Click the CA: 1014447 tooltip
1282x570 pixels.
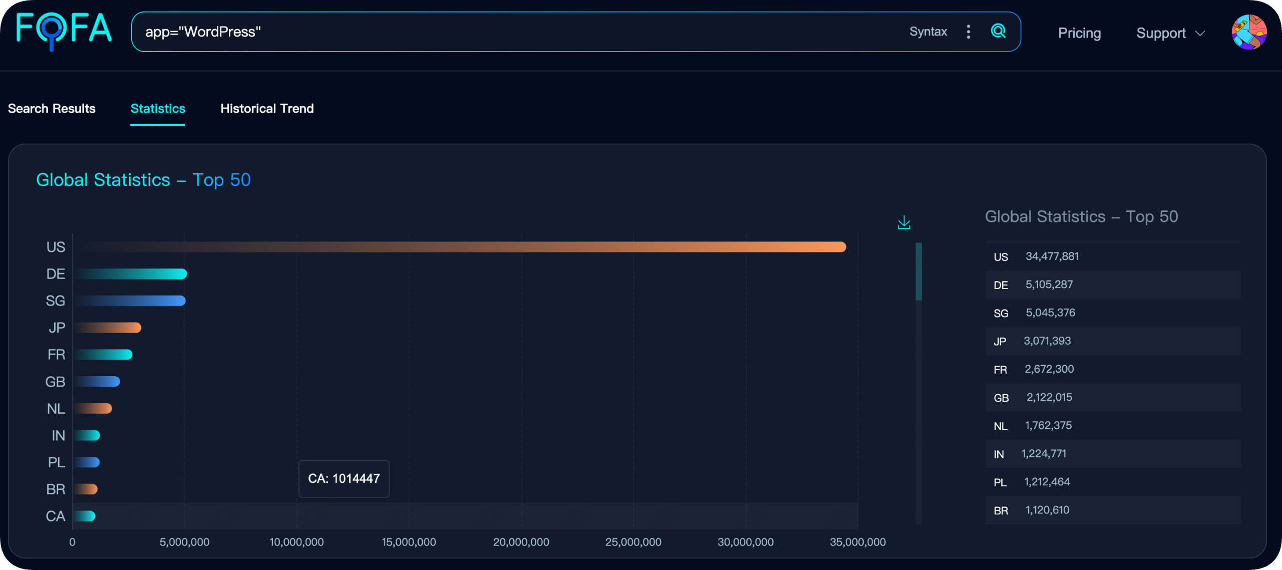344,479
